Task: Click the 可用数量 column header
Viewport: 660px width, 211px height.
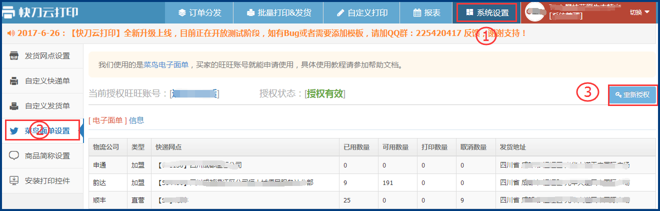Action: click(395, 147)
